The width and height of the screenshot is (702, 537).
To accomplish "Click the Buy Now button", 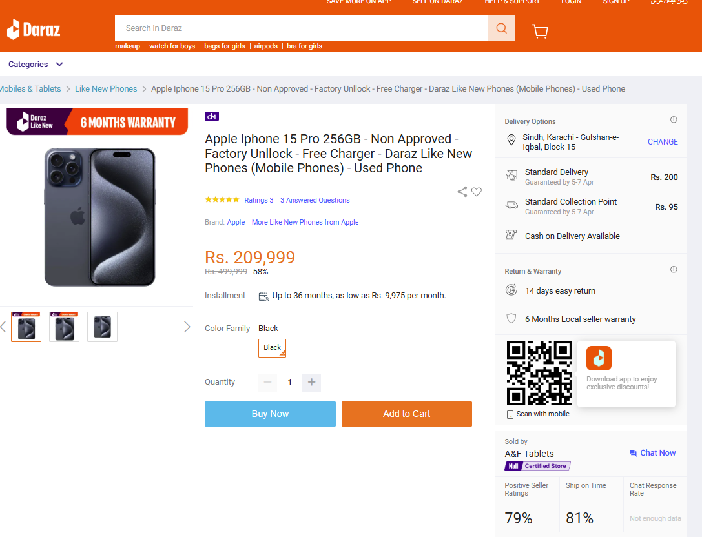I will click(x=270, y=414).
